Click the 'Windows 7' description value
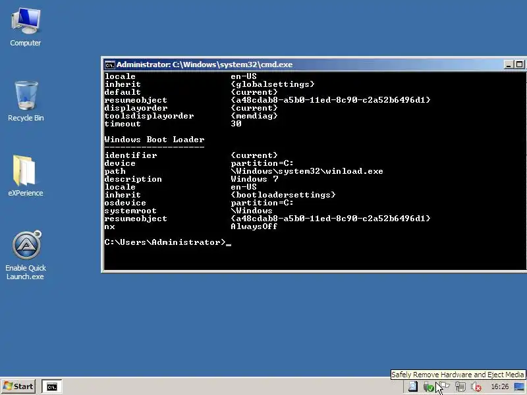Viewport: 527px width, 395px height. tap(254, 179)
